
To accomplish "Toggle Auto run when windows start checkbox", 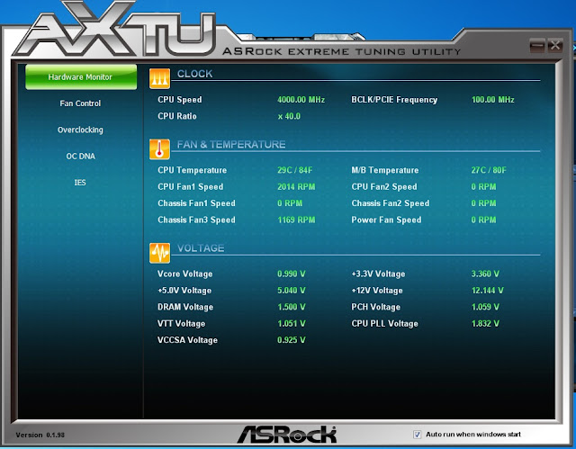I will pyautogui.click(x=418, y=435).
